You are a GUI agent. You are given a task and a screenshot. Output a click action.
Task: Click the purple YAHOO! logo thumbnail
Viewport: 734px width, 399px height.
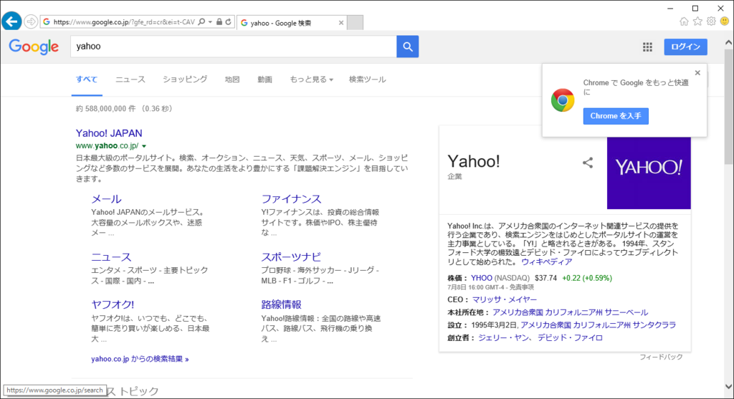coord(648,173)
